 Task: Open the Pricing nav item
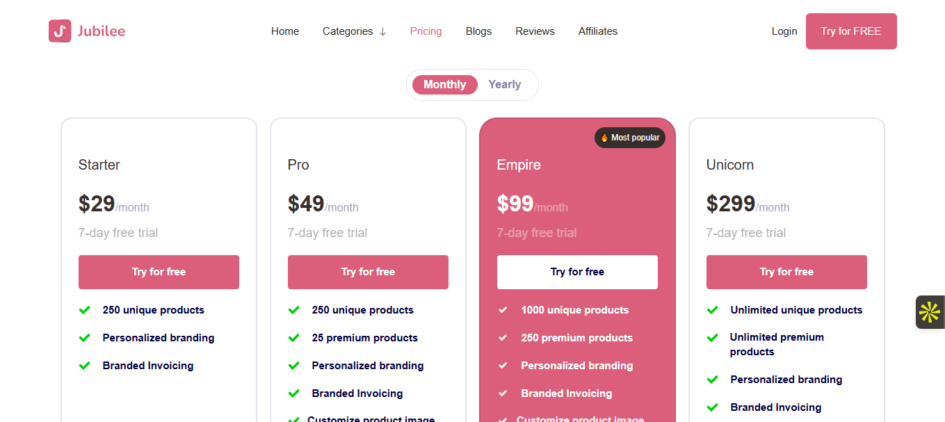point(426,31)
